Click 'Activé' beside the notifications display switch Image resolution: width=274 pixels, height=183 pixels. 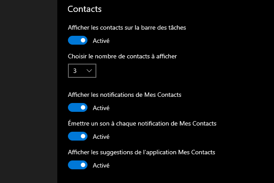[x=101, y=108]
